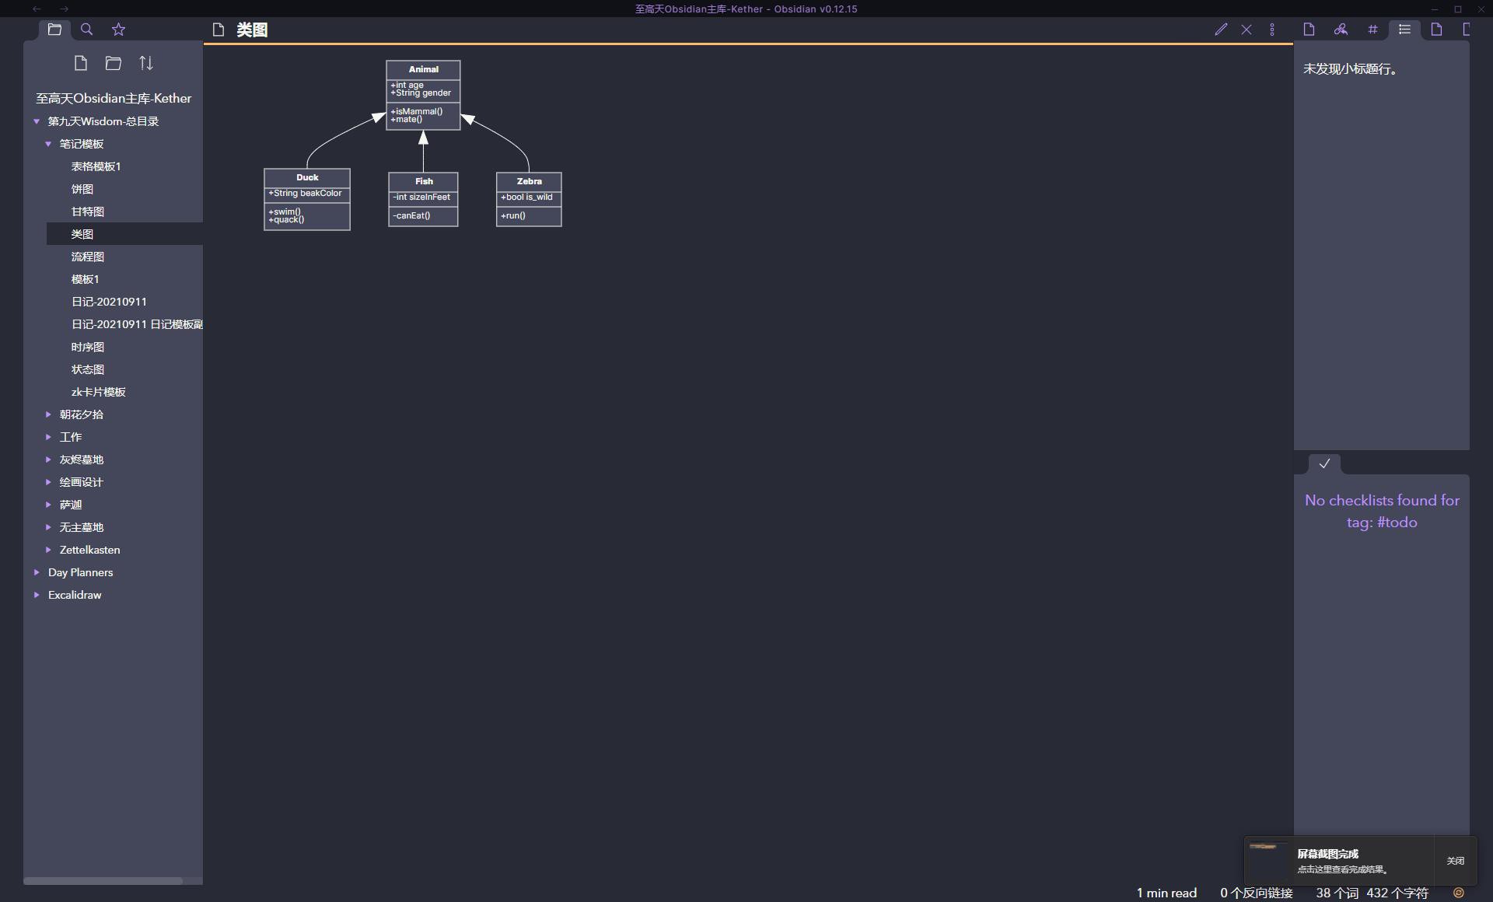The width and height of the screenshot is (1493, 902).
Task: Expand the Day Planners folder
Action: (37, 572)
